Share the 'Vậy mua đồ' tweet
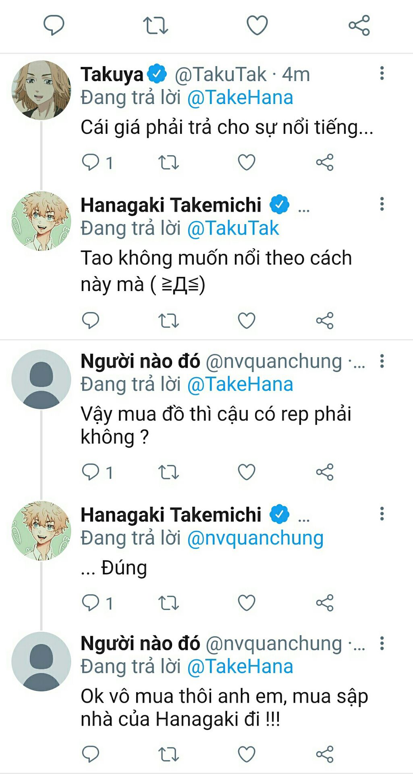Screen dimensions: 413x774 click(x=325, y=472)
